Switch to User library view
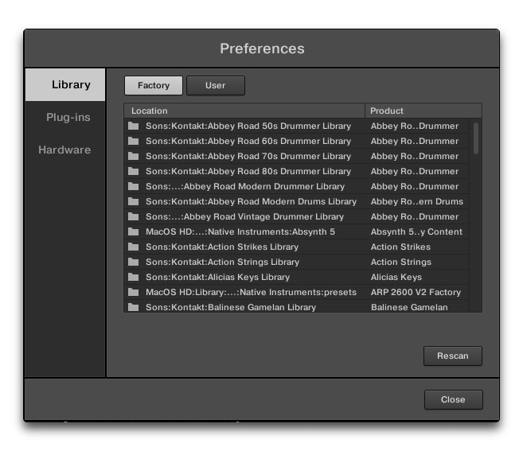523x451 pixels. point(215,86)
